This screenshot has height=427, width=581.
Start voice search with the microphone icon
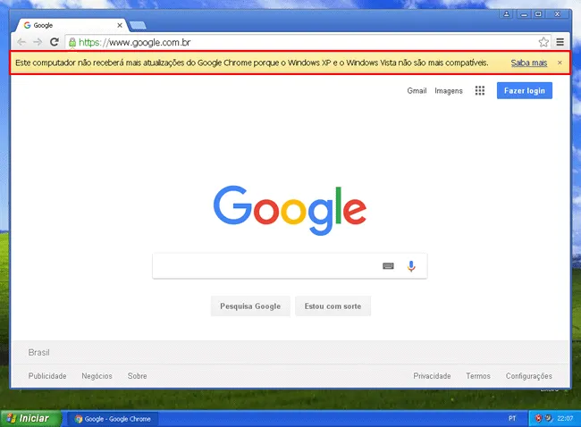point(411,266)
